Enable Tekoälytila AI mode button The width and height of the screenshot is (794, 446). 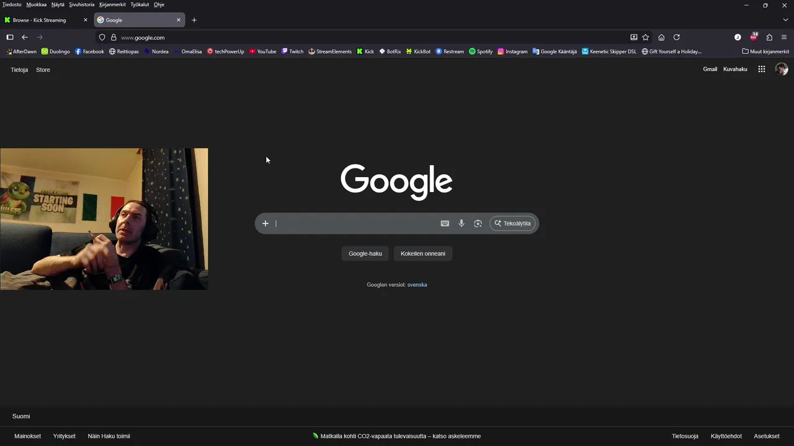coord(512,223)
